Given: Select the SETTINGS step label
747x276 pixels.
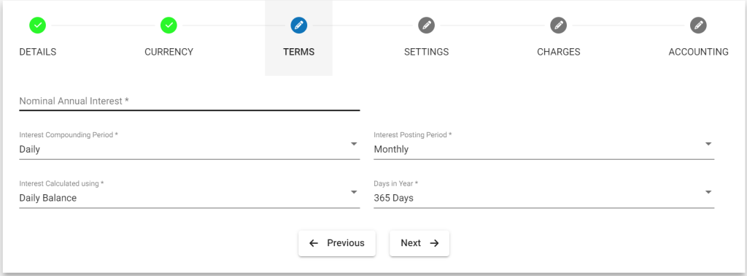Looking at the screenshot, I should (x=426, y=52).
